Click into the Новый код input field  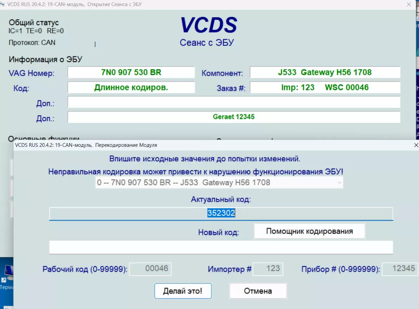tap(221, 247)
